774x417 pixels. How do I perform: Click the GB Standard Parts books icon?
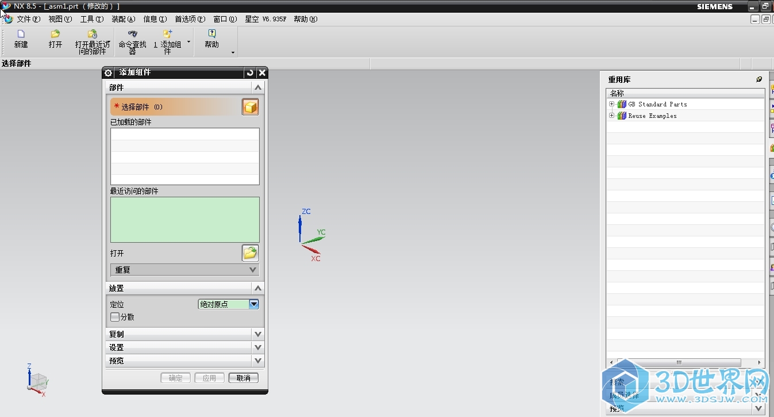(622, 104)
